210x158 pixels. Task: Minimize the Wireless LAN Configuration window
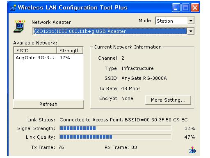point(176,8)
